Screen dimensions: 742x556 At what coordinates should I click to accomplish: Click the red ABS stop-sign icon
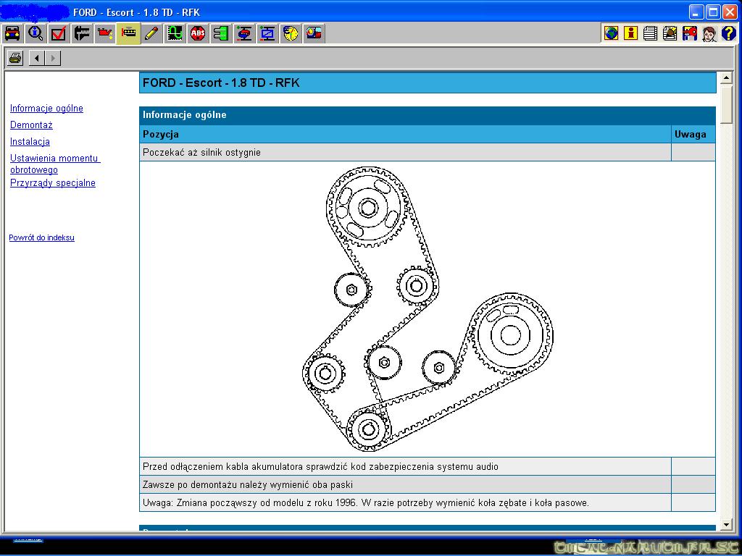[198, 33]
